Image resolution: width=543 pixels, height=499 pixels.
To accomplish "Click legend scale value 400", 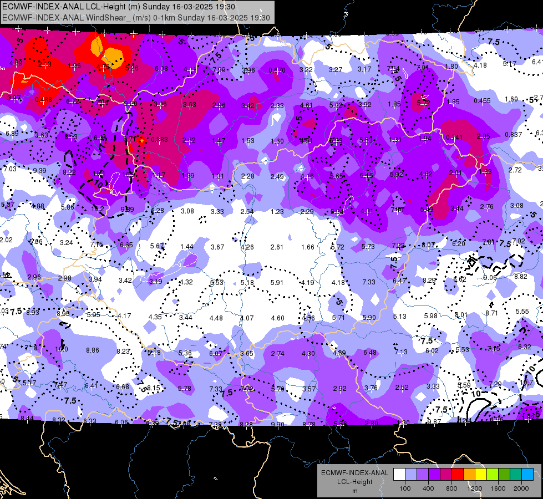I will 428,488.
